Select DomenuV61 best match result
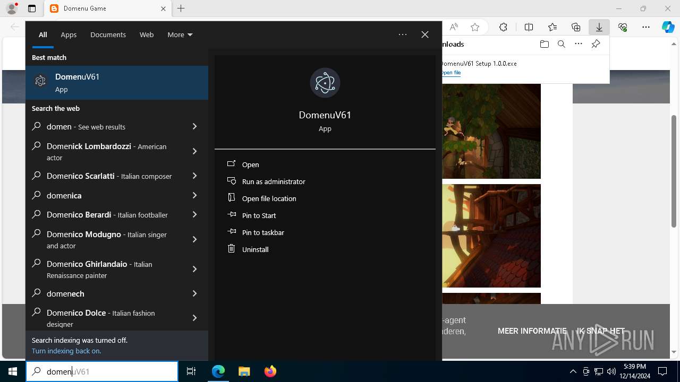Screen dimensions: 680x382 coord(117,83)
